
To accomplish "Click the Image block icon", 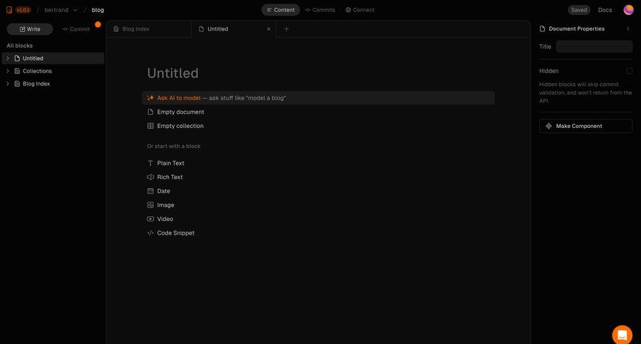I will pos(150,205).
